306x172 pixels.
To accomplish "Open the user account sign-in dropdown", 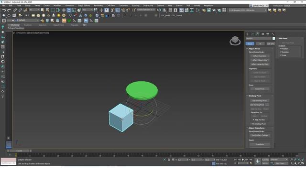I will [x=259, y=6].
